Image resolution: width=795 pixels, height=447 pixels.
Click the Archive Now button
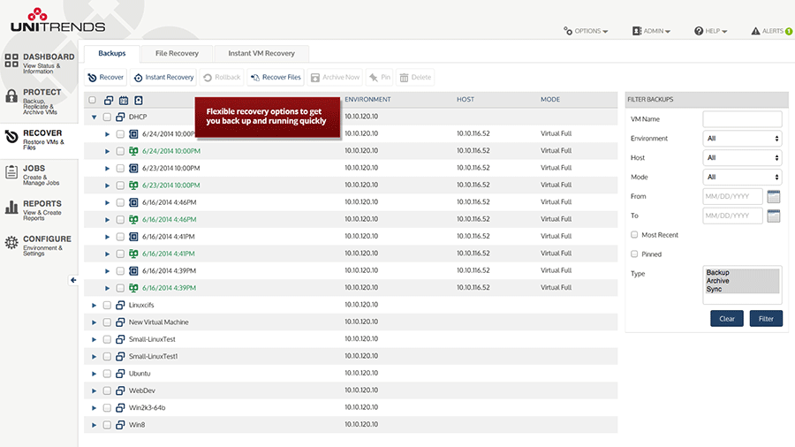(335, 78)
